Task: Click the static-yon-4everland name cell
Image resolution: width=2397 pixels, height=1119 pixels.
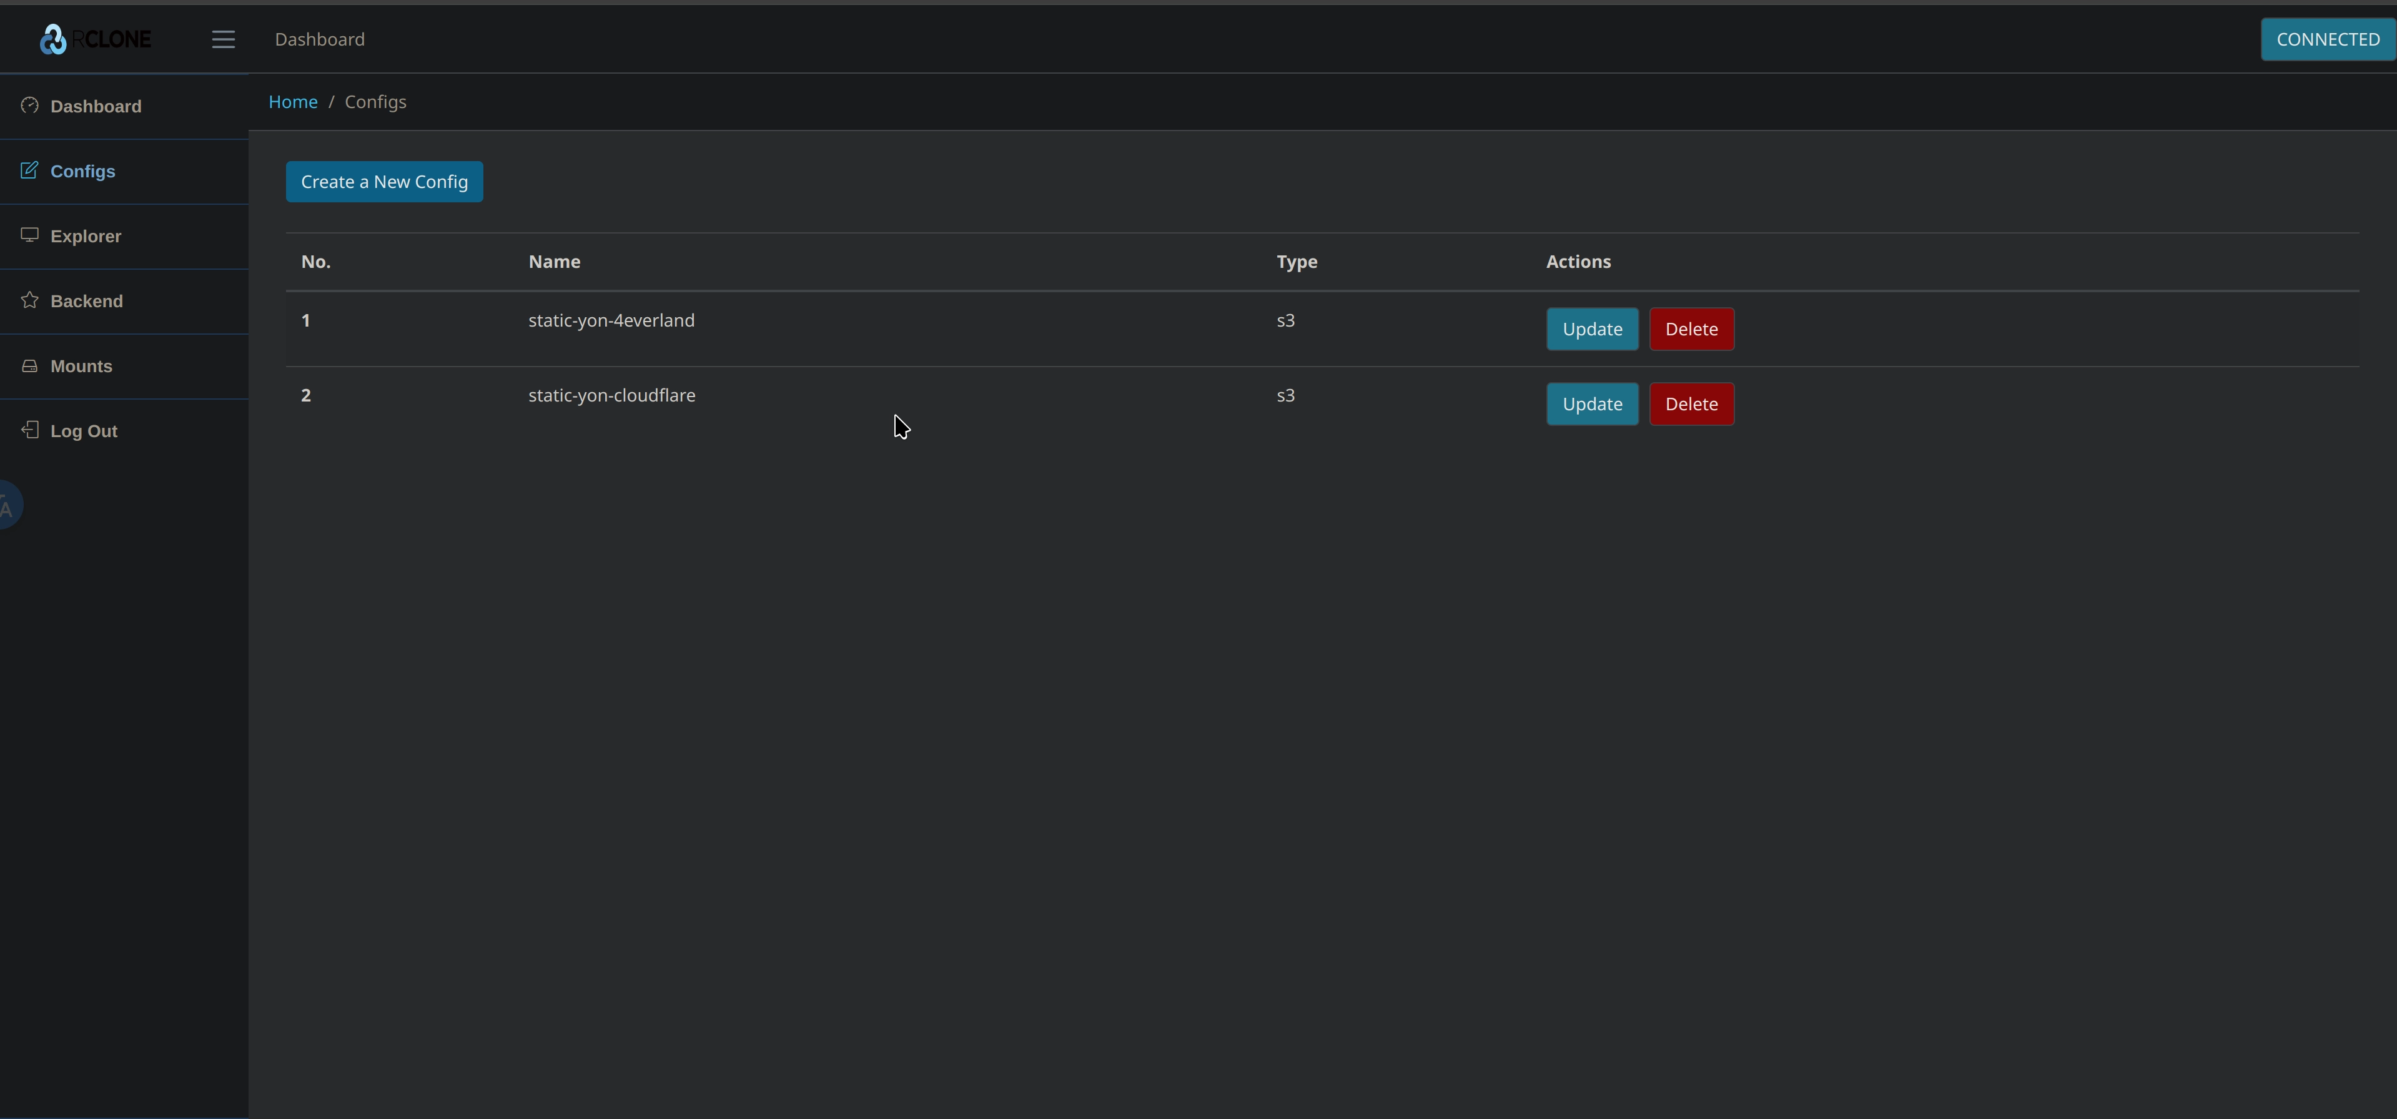Action: [611, 320]
